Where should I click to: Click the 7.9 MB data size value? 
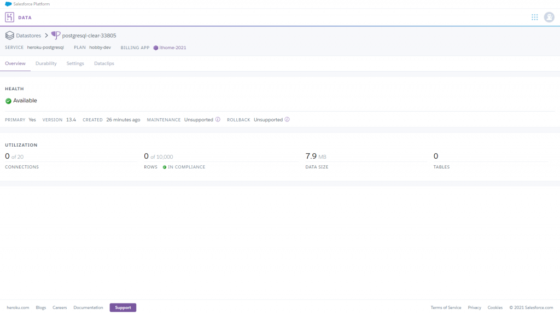click(316, 156)
